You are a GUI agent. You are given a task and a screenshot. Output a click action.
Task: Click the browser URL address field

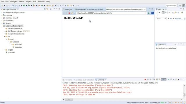[x=111, y=13]
